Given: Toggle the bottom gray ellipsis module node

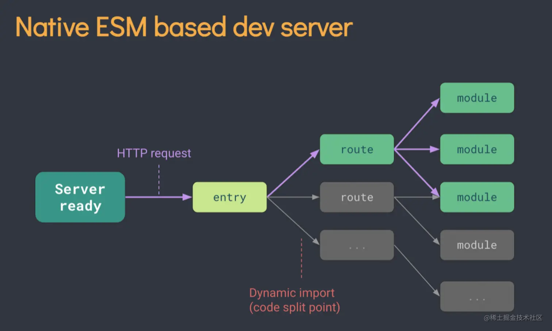Looking at the screenshot, I should pyautogui.click(x=477, y=297).
